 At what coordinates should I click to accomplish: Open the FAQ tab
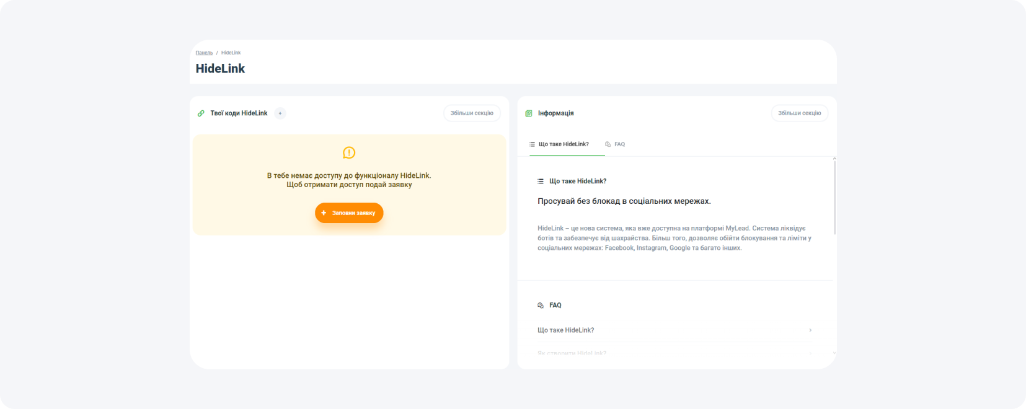tap(619, 144)
